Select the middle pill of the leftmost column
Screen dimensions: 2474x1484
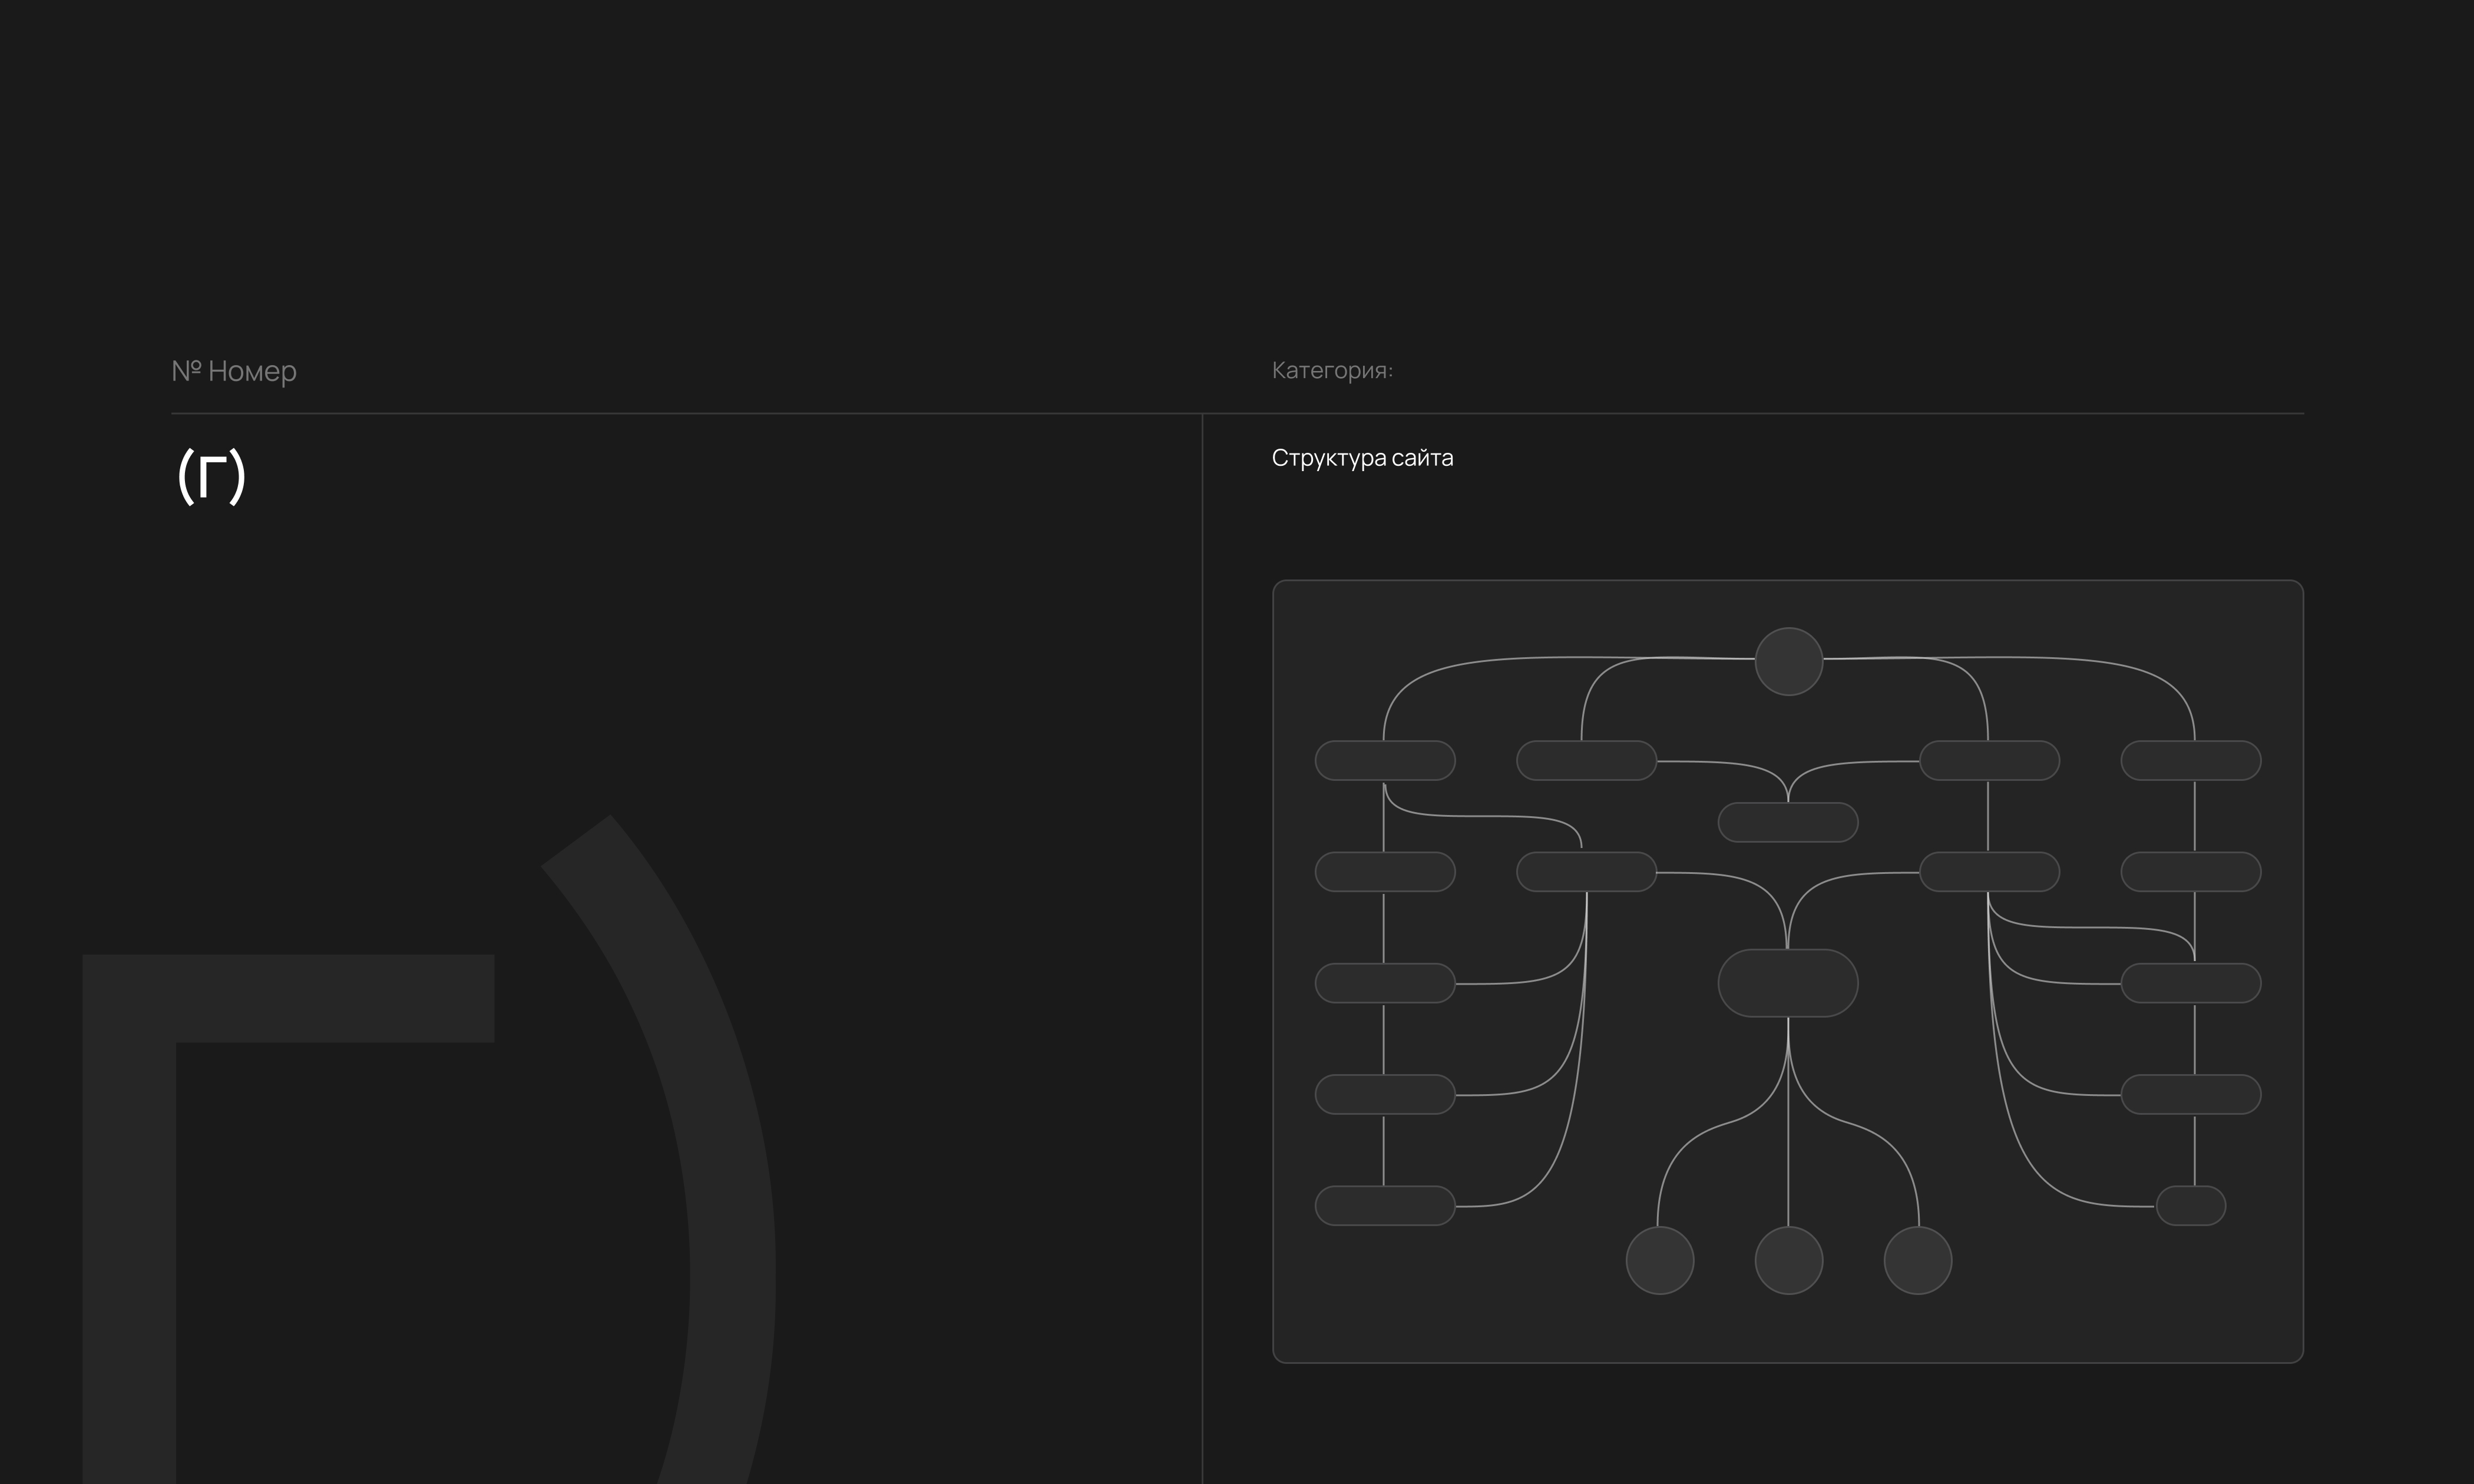pos(1384,983)
